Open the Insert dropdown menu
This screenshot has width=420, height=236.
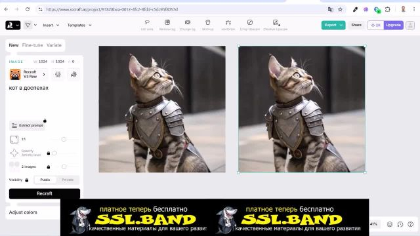pos(51,25)
